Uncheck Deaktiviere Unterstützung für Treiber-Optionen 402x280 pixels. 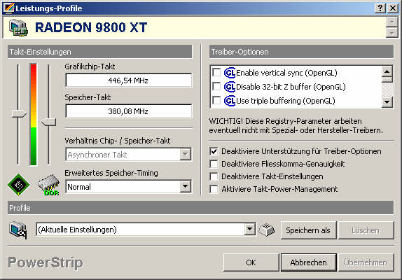pos(214,151)
